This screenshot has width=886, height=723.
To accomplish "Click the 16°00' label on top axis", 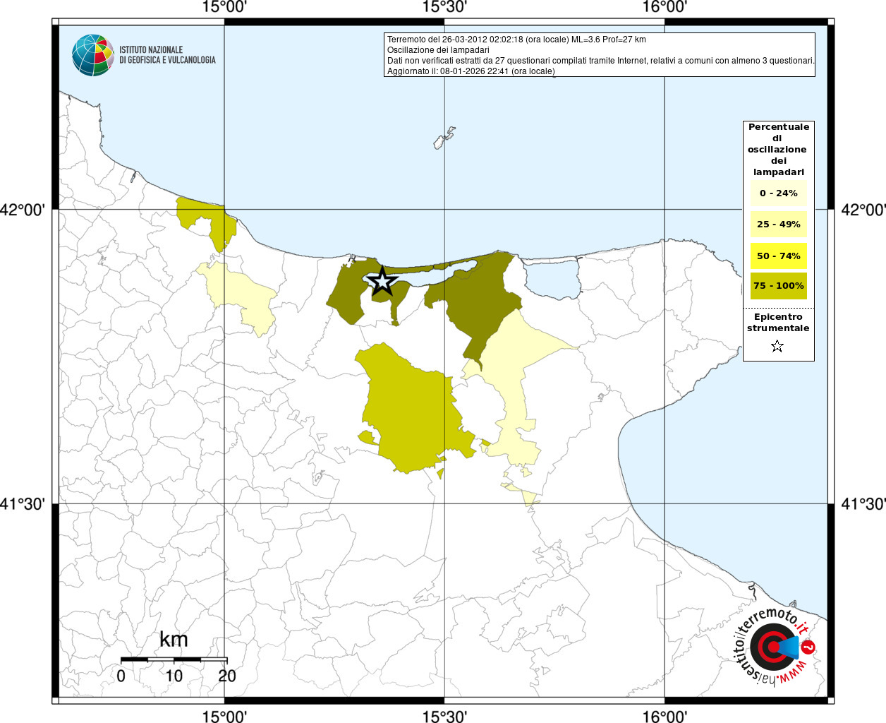I will [664, 8].
